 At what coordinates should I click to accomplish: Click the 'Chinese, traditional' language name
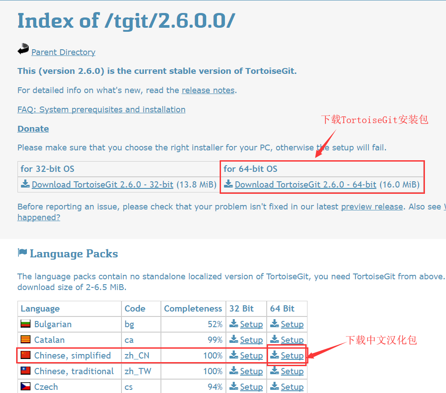pyautogui.click(x=74, y=371)
